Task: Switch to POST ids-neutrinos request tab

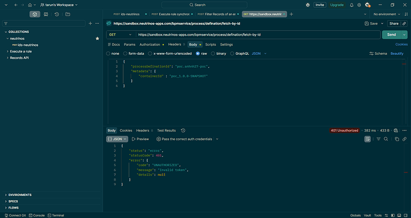Action: pyautogui.click(x=127, y=14)
